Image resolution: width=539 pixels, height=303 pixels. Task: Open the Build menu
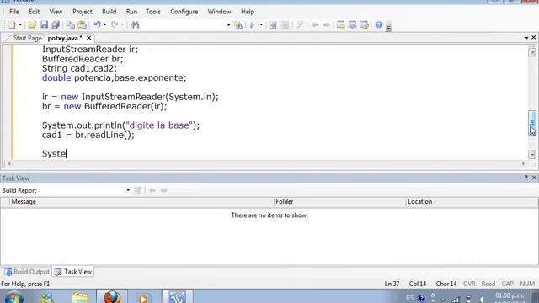(x=109, y=12)
